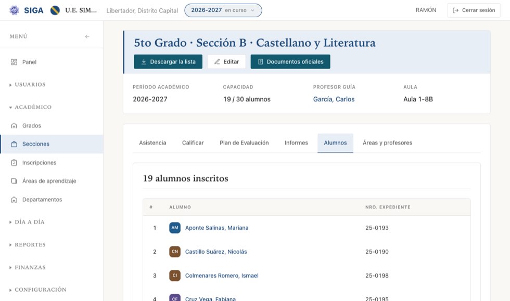This screenshot has height=301, width=510.
Task: Click the Departamentos house icon
Action: point(14,200)
